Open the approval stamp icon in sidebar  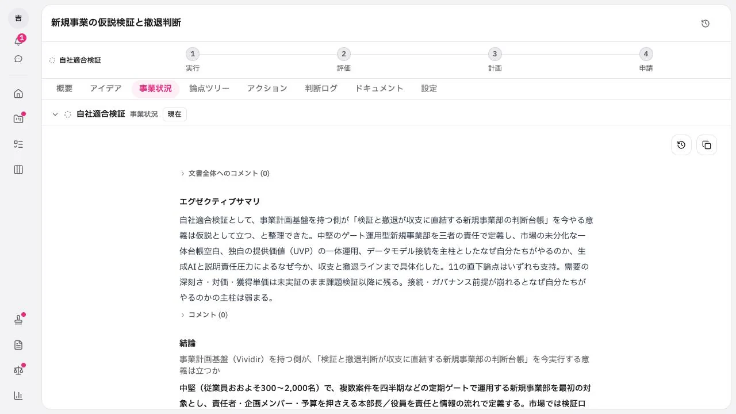point(18,320)
